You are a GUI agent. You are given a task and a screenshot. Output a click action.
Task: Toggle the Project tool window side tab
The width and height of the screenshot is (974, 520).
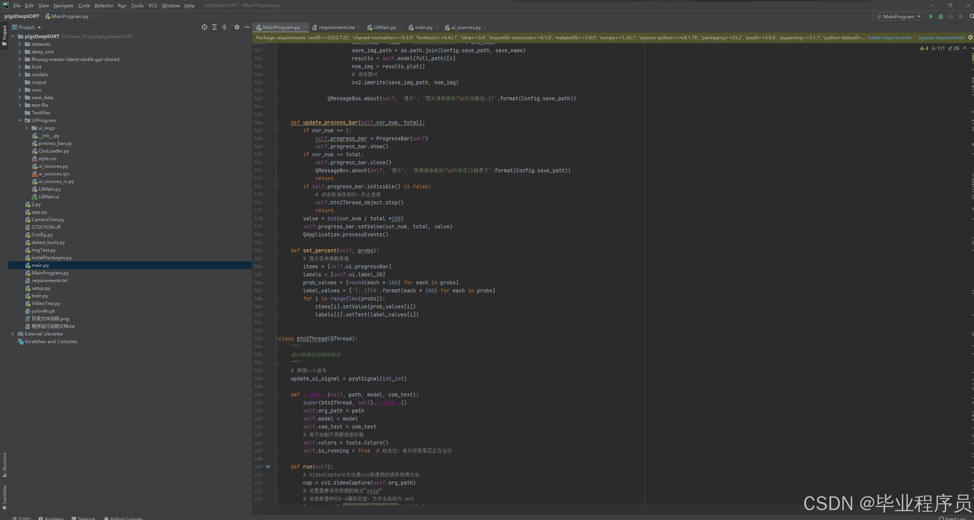tap(4, 35)
